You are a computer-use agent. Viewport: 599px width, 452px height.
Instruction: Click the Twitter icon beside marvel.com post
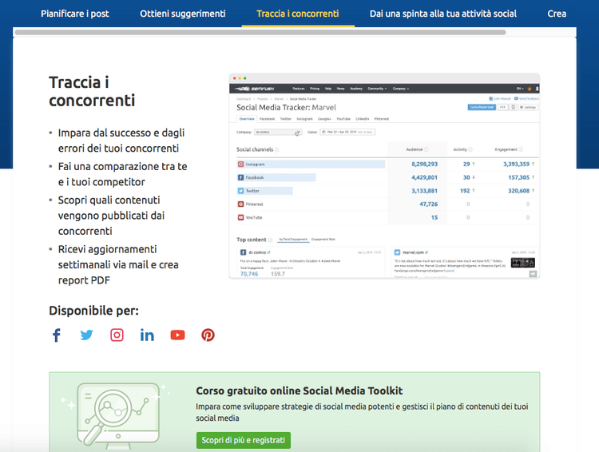(x=397, y=252)
